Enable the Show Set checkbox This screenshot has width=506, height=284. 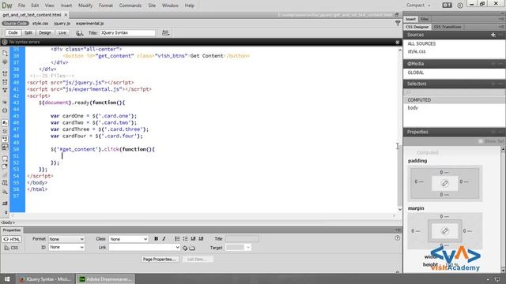(x=481, y=141)
